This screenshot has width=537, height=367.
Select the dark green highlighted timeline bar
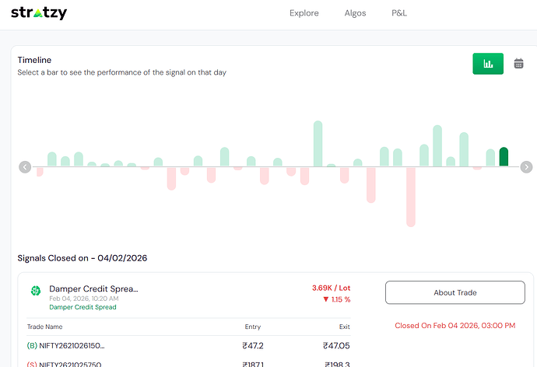click(x=504, y=157)
